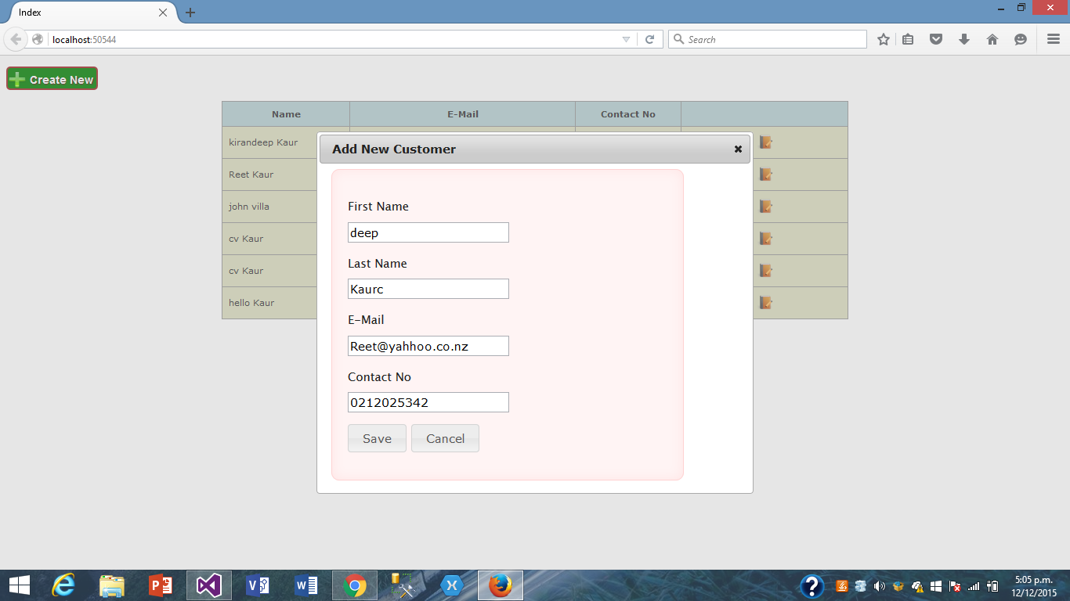Open the bookmarks list icon
The width and height of the screenshot is (1070, 601).
click(908, 39)
